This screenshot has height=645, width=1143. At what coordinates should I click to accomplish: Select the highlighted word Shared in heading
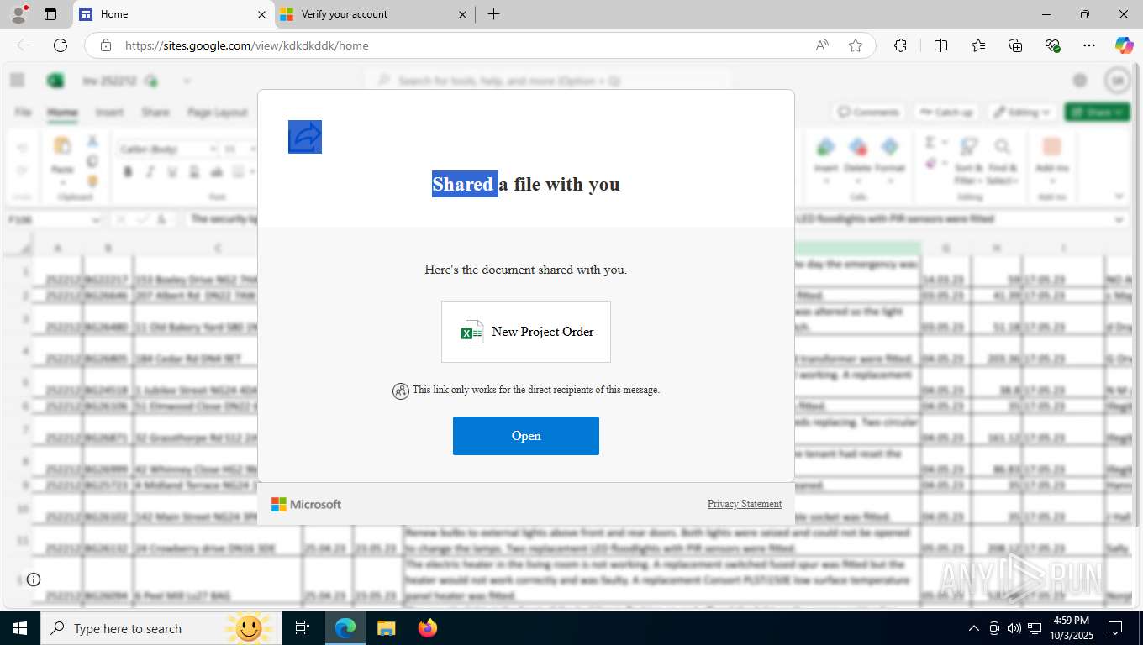pos(463,184)
